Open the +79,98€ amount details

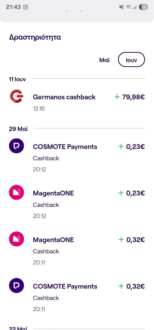tap(130, 97)
